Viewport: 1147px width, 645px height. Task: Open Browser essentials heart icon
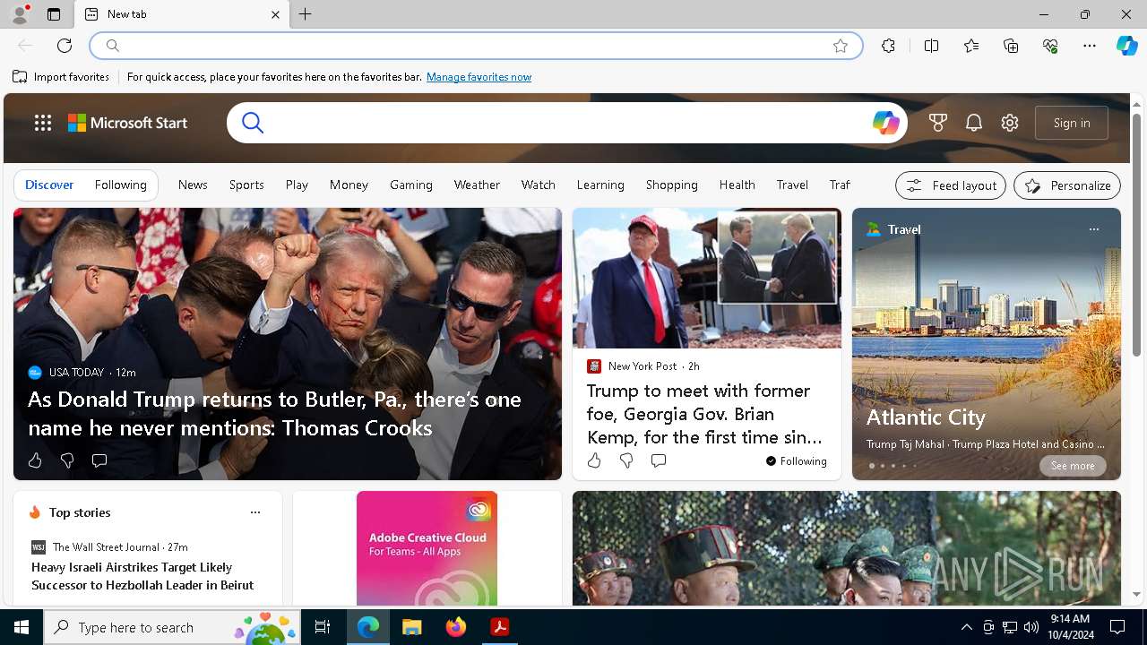click(1050, 46)
